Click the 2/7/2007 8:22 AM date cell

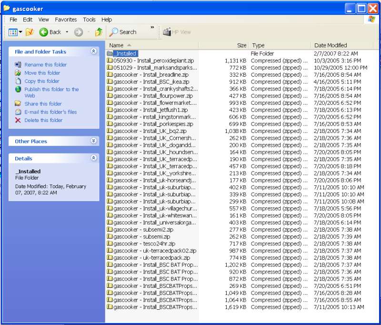[336, 53]
